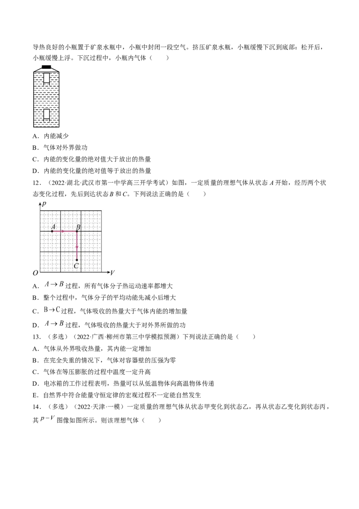Click the black cap atop the thermos figure
Screen dimensions: 359x509
point(46,66)
